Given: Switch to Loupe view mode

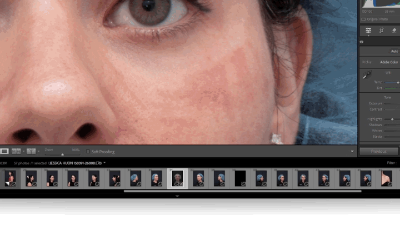Looking at the screenshot, I should tap(4, 151).
